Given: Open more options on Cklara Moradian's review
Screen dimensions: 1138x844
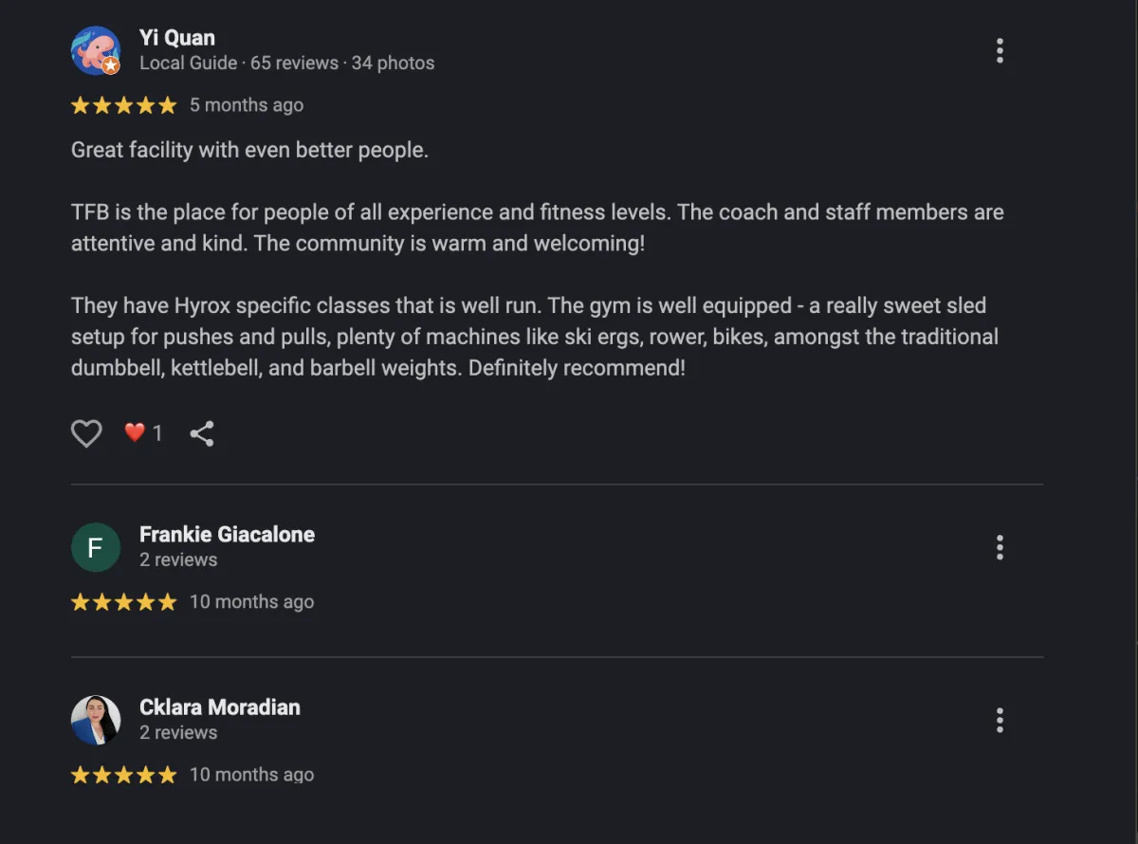Looking at the screenshot, I should tap(1000, 721).
